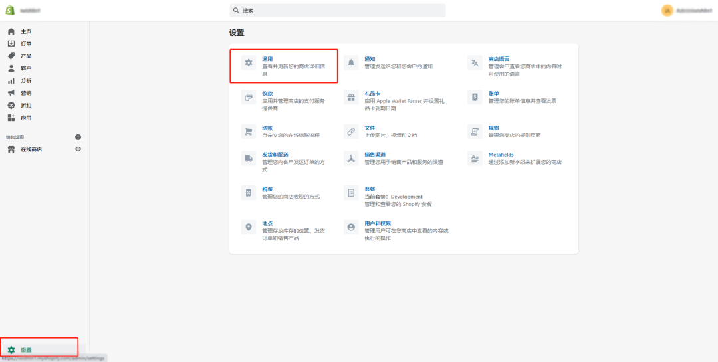Click the 搜索 search field
The height and width of the screenshot is (362, 718).
coord(338,11)
